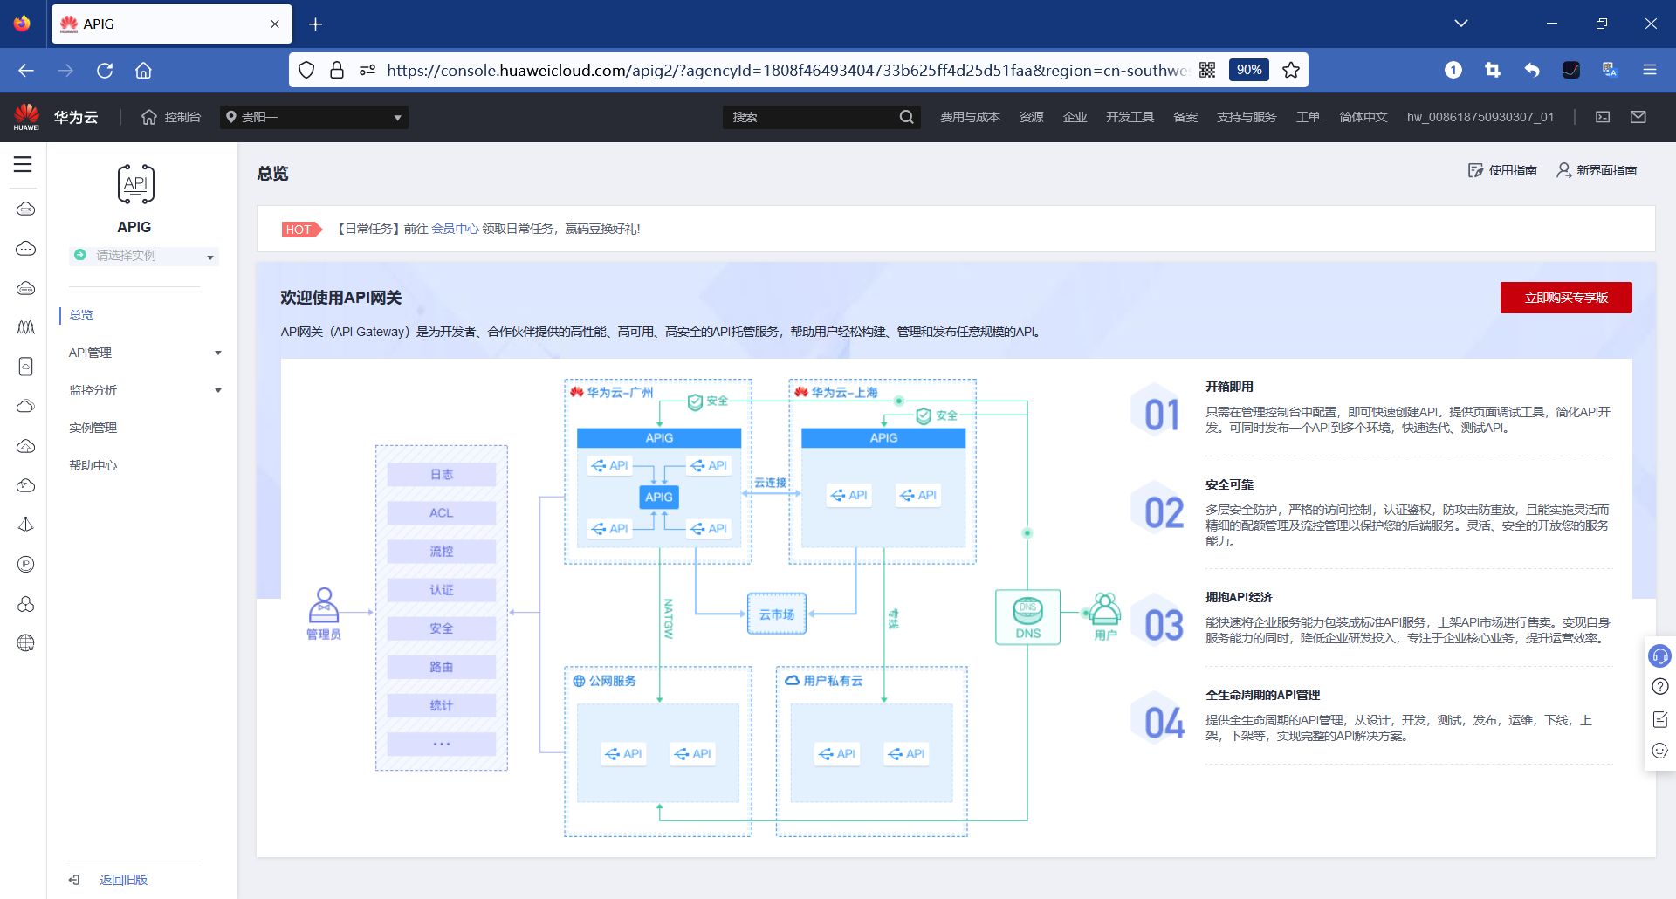Open the account menu hw_008618750930307_01
This screenshot has width=1676, height=899.
(1480, 117)
